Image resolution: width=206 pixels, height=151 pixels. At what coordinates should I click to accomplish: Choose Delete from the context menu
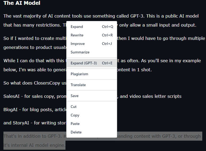[92, 132]
